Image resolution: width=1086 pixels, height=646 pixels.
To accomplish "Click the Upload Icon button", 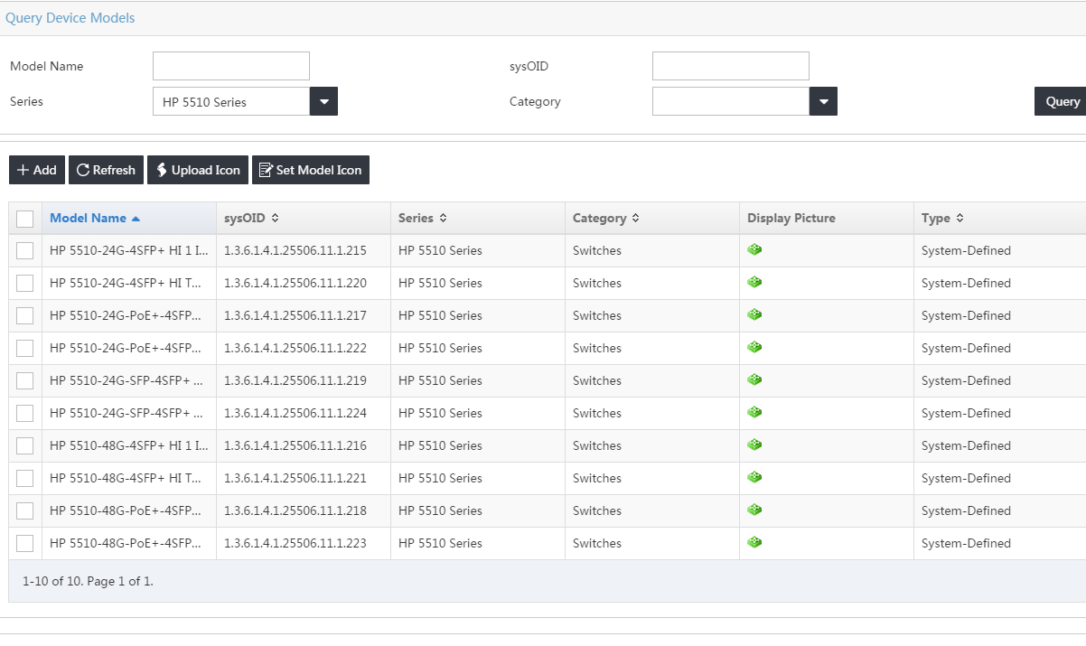I will [x=198, y=170].
